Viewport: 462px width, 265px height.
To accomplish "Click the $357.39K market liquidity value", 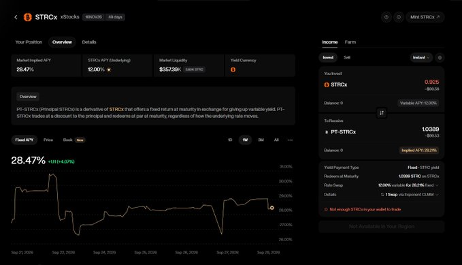I will [170, 69].
